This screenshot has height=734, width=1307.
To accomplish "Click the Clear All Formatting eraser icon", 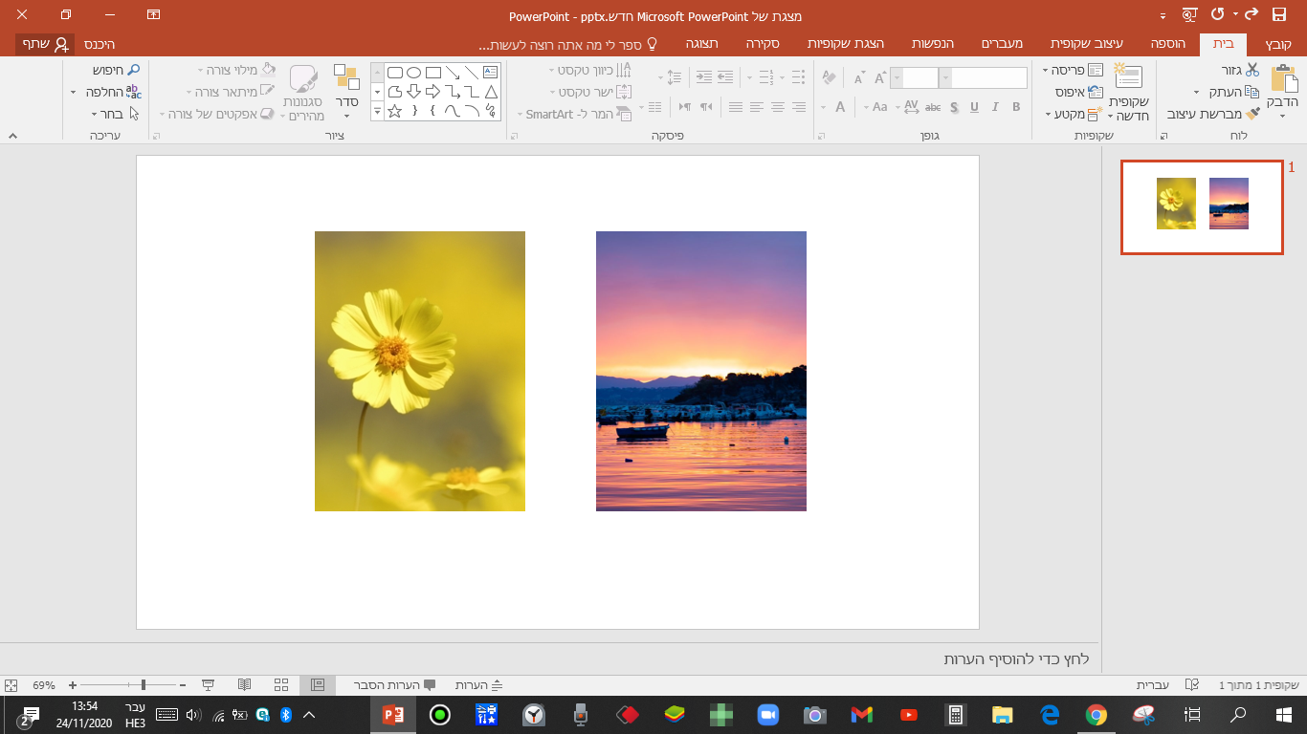I will (x=829, y=78).
